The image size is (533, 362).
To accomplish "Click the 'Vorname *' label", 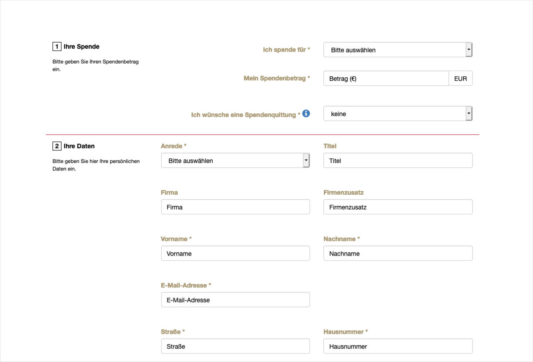I will point(176,239).
